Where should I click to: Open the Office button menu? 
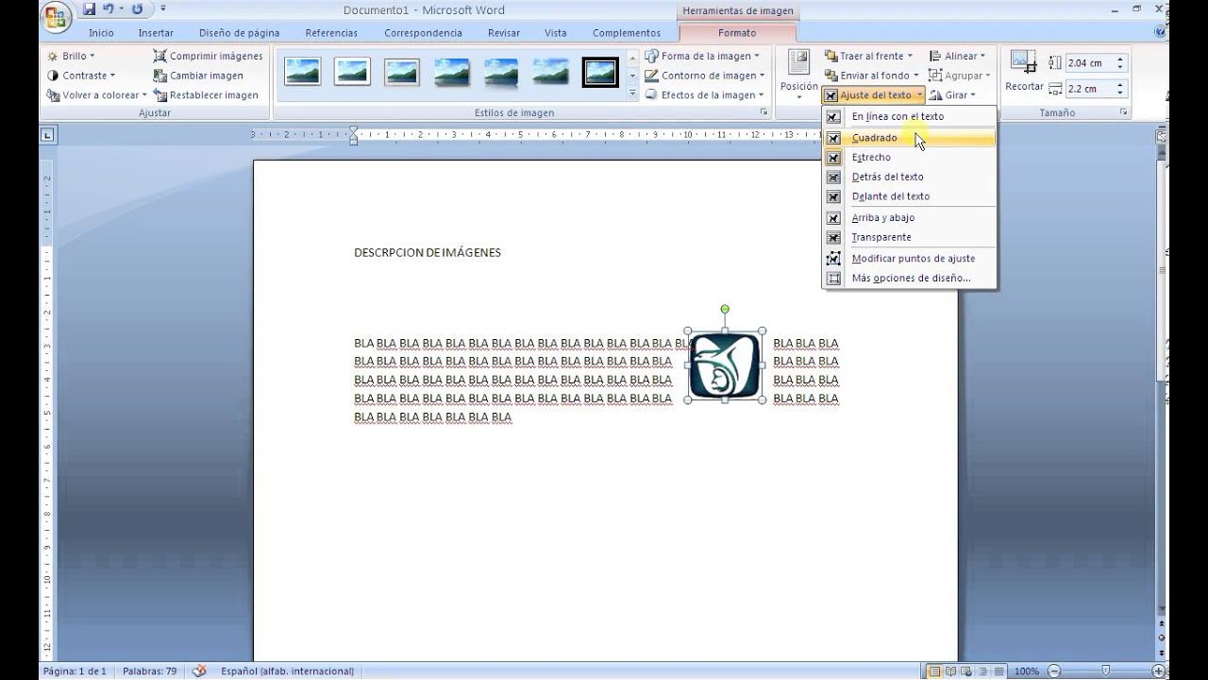[x=56, y=18]
